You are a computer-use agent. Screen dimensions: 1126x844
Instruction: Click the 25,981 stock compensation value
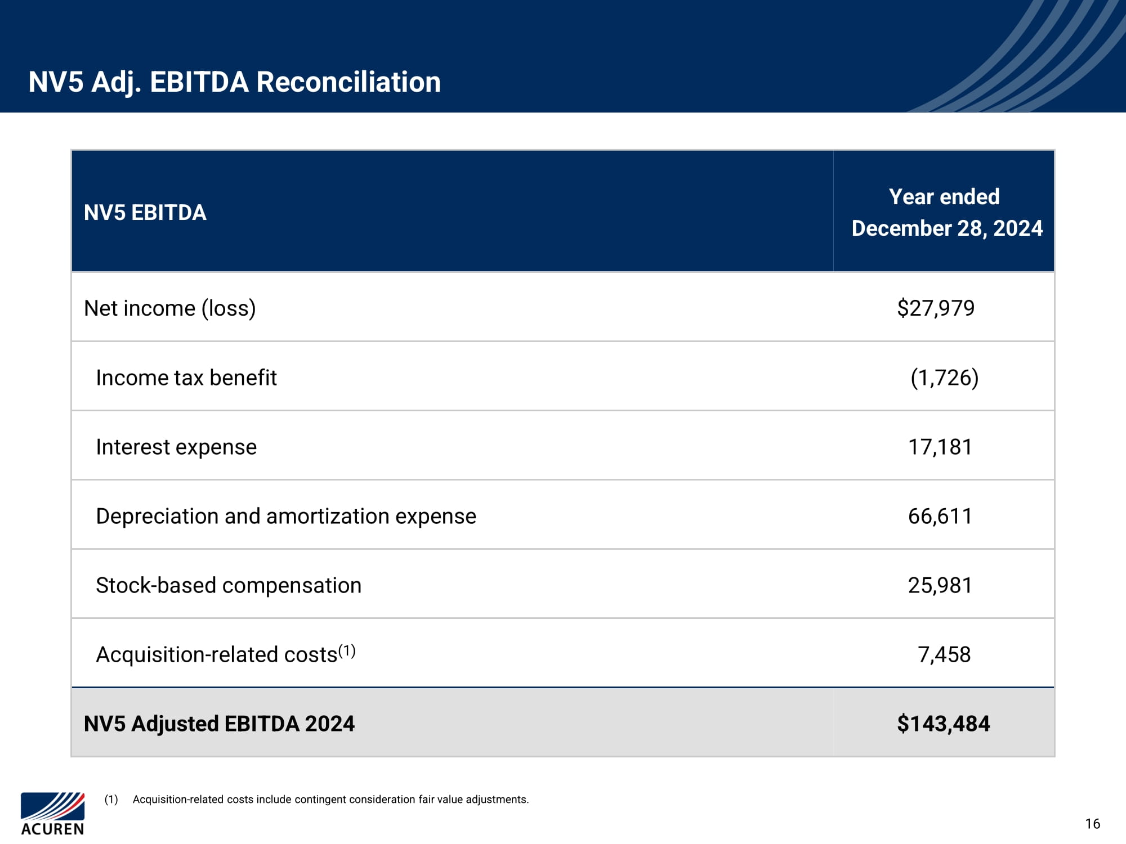click(x=940, y=585)
